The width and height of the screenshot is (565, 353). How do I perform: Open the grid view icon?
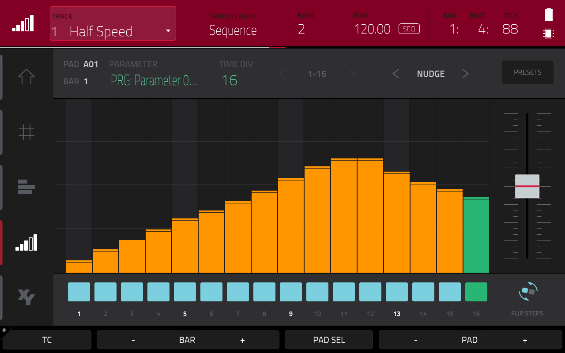click(26, 132)
